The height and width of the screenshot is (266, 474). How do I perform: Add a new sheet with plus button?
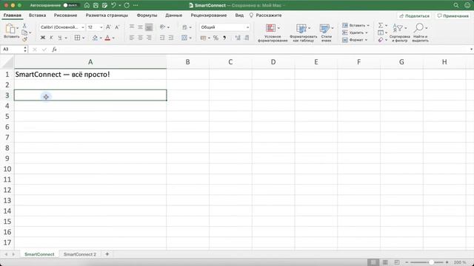(107, 254)
